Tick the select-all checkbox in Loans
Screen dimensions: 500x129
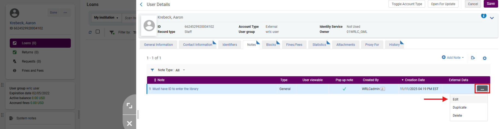pyautogui.click(x=98, y=32)
